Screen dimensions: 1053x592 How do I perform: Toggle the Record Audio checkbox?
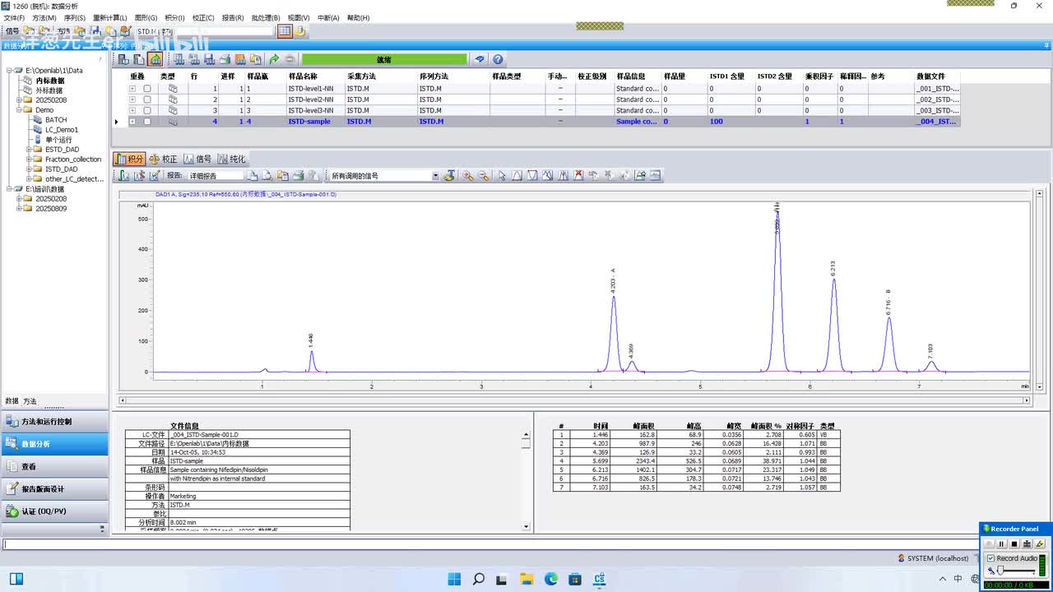pyautogui.click(x=990, y=558)
